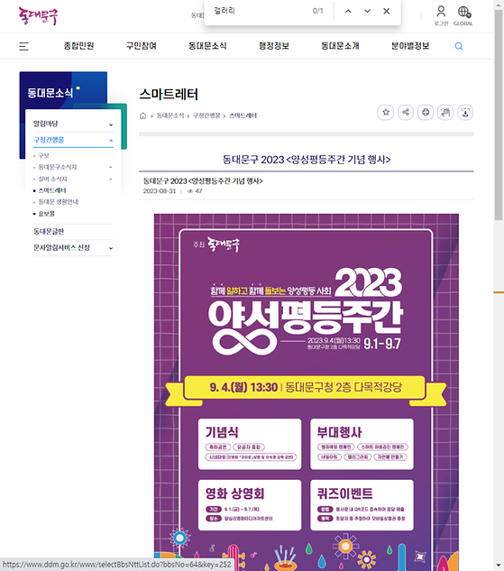Open the 동대문소식 main menu
Screen dimensions: 504x571
(x=207, y=46)
